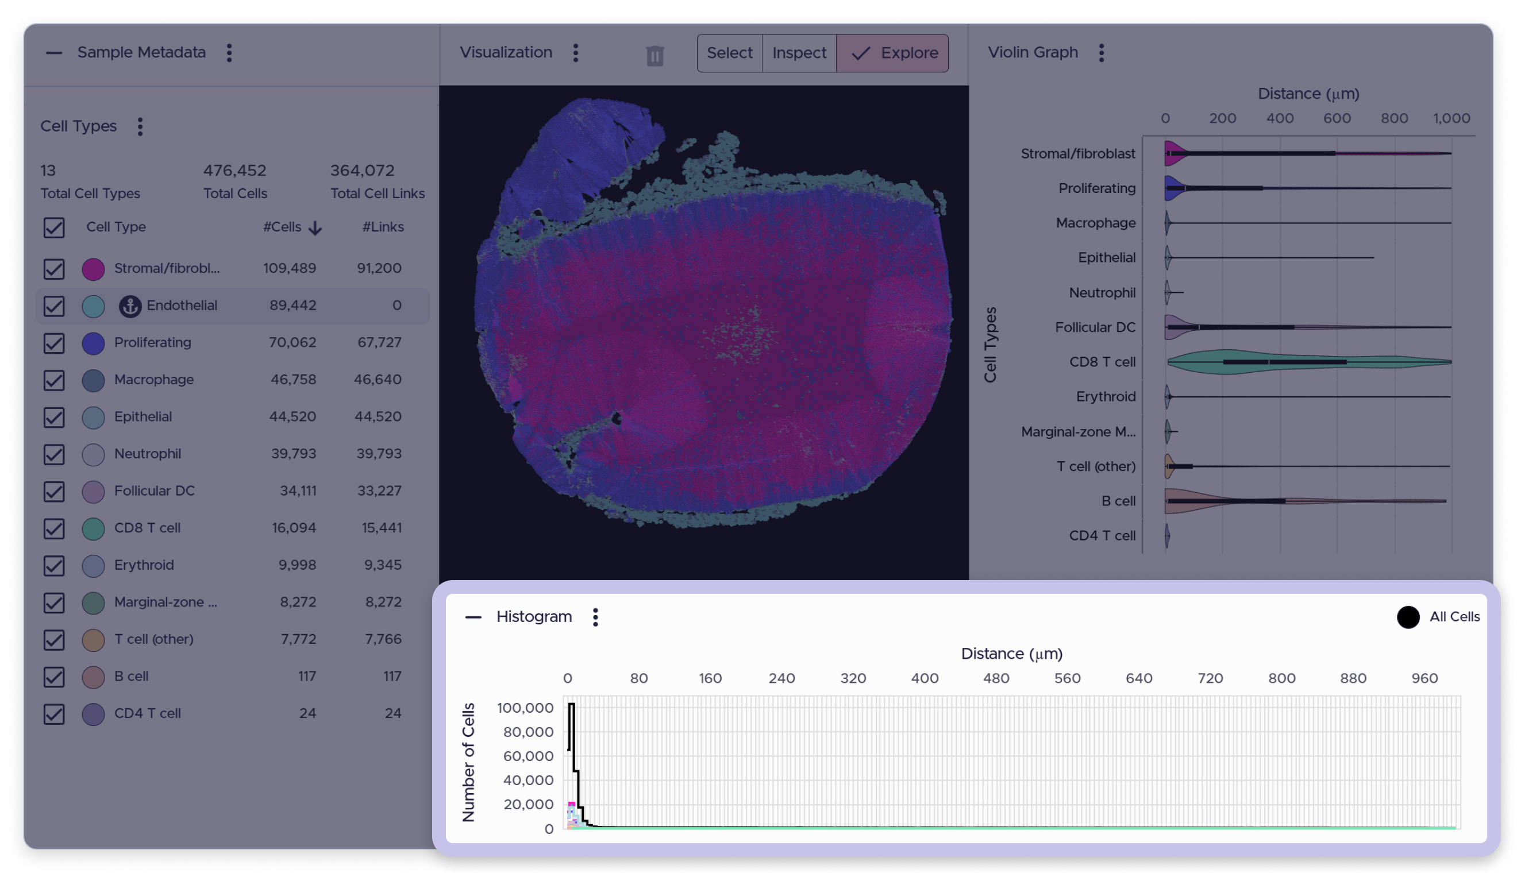The width and height of the screenshot is (1517, 873).
Task: Open Histogram three-dot menu
Action: pyautogui.click(x=595, y=617)
